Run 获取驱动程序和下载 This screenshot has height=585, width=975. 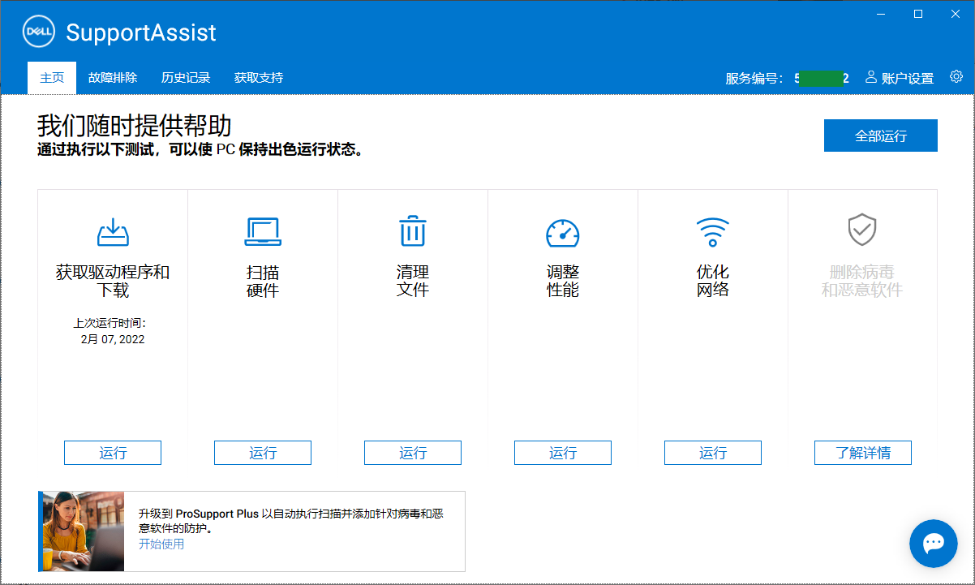[x=113, y=453]
